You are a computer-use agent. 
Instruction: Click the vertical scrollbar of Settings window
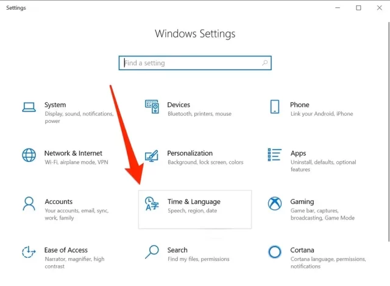[x=389, y=131]
